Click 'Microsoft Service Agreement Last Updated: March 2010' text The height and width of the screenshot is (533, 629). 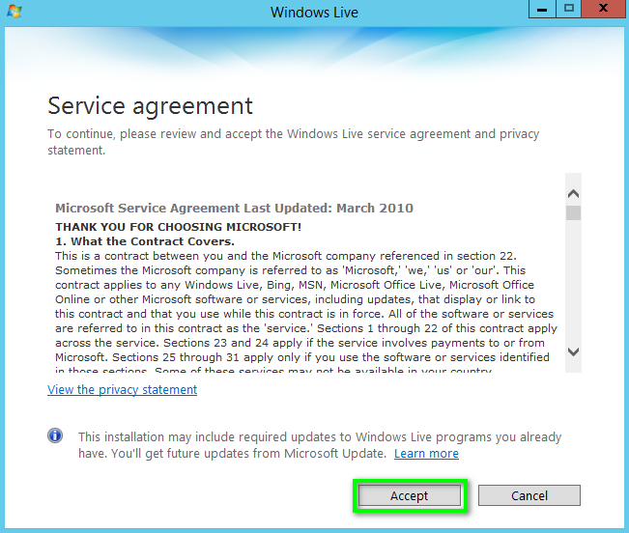[234, 208]
